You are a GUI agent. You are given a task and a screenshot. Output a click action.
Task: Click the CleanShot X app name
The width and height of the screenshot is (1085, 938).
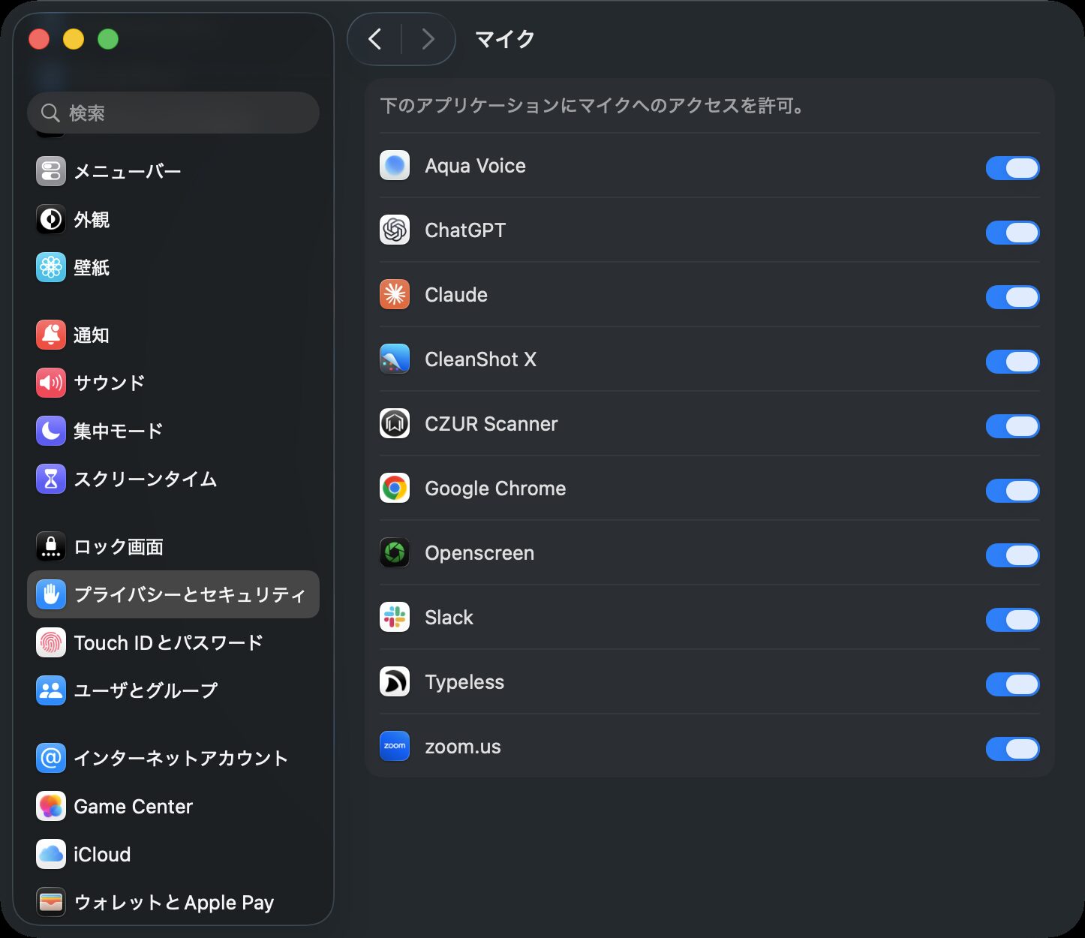(x=480, y=359)
